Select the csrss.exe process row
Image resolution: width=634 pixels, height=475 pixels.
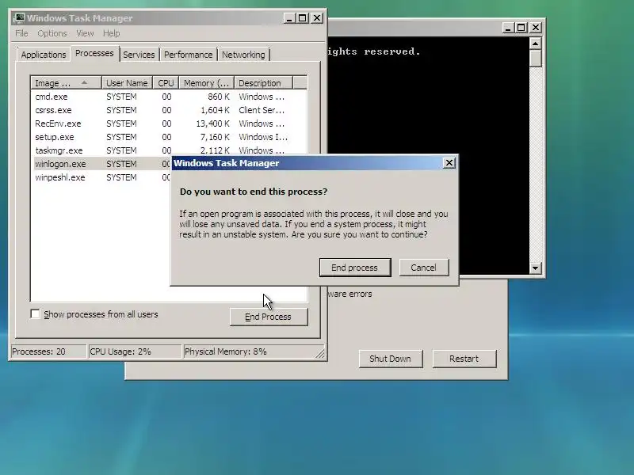pyautogui.click(x=169, y=110)
